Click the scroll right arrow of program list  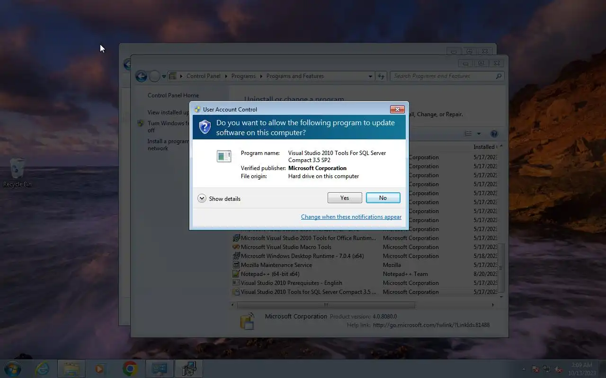493,305
